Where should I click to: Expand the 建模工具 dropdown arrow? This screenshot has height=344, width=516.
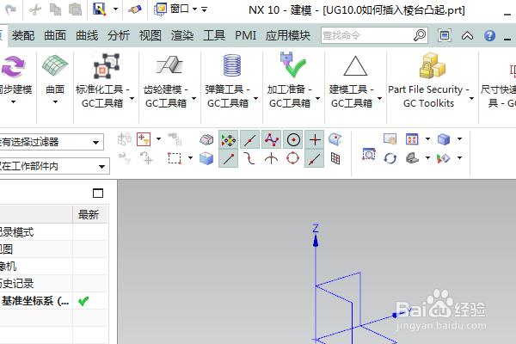pyautogui.click(x=379, y=98)
